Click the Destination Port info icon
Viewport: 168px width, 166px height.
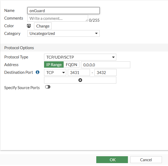click(x=37, y=72)
